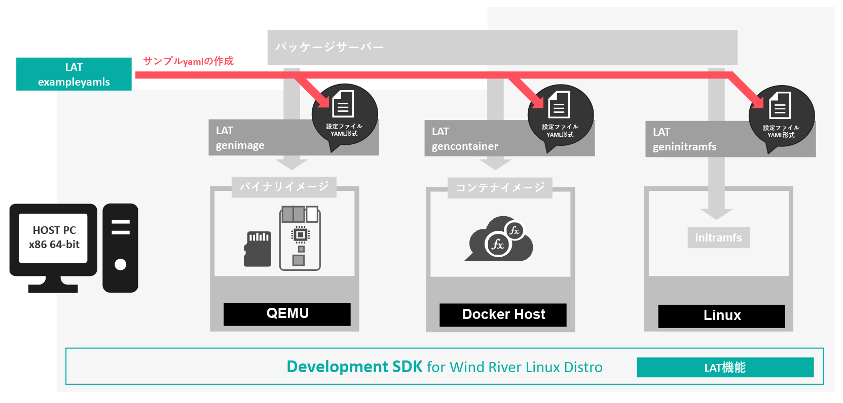Click the circuit board icon above QEMU

[300, 238]
